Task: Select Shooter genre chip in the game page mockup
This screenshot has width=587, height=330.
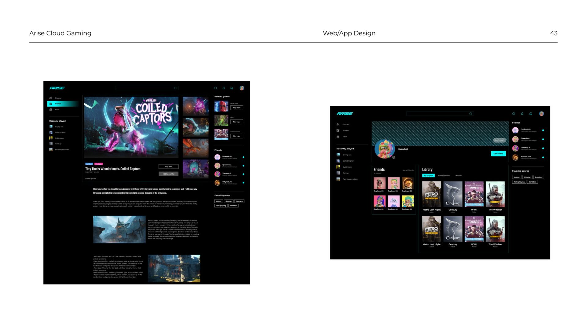Action: tap(229, 201)
